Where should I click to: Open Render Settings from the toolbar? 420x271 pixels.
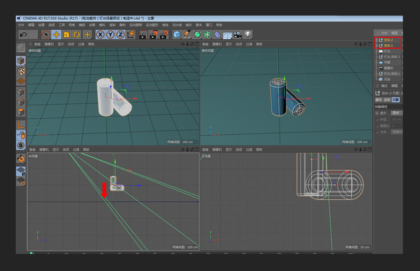(164, 35)
